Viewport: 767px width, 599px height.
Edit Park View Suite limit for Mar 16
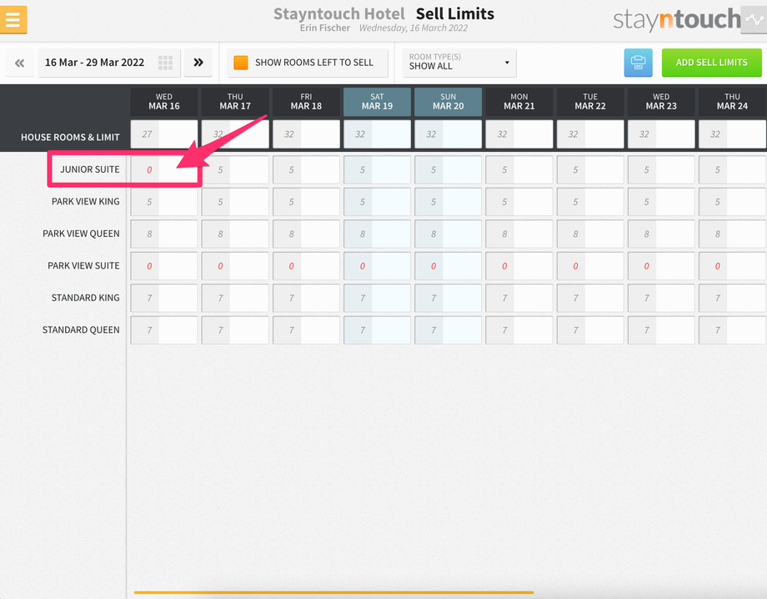point(178,266)
